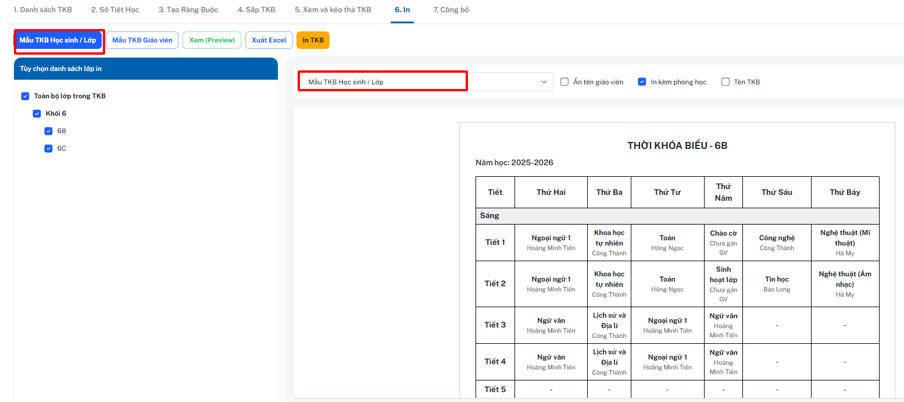Uncheck class "6C" checkbox
Viewport: 904px width, 402px height.
point(48,148)
